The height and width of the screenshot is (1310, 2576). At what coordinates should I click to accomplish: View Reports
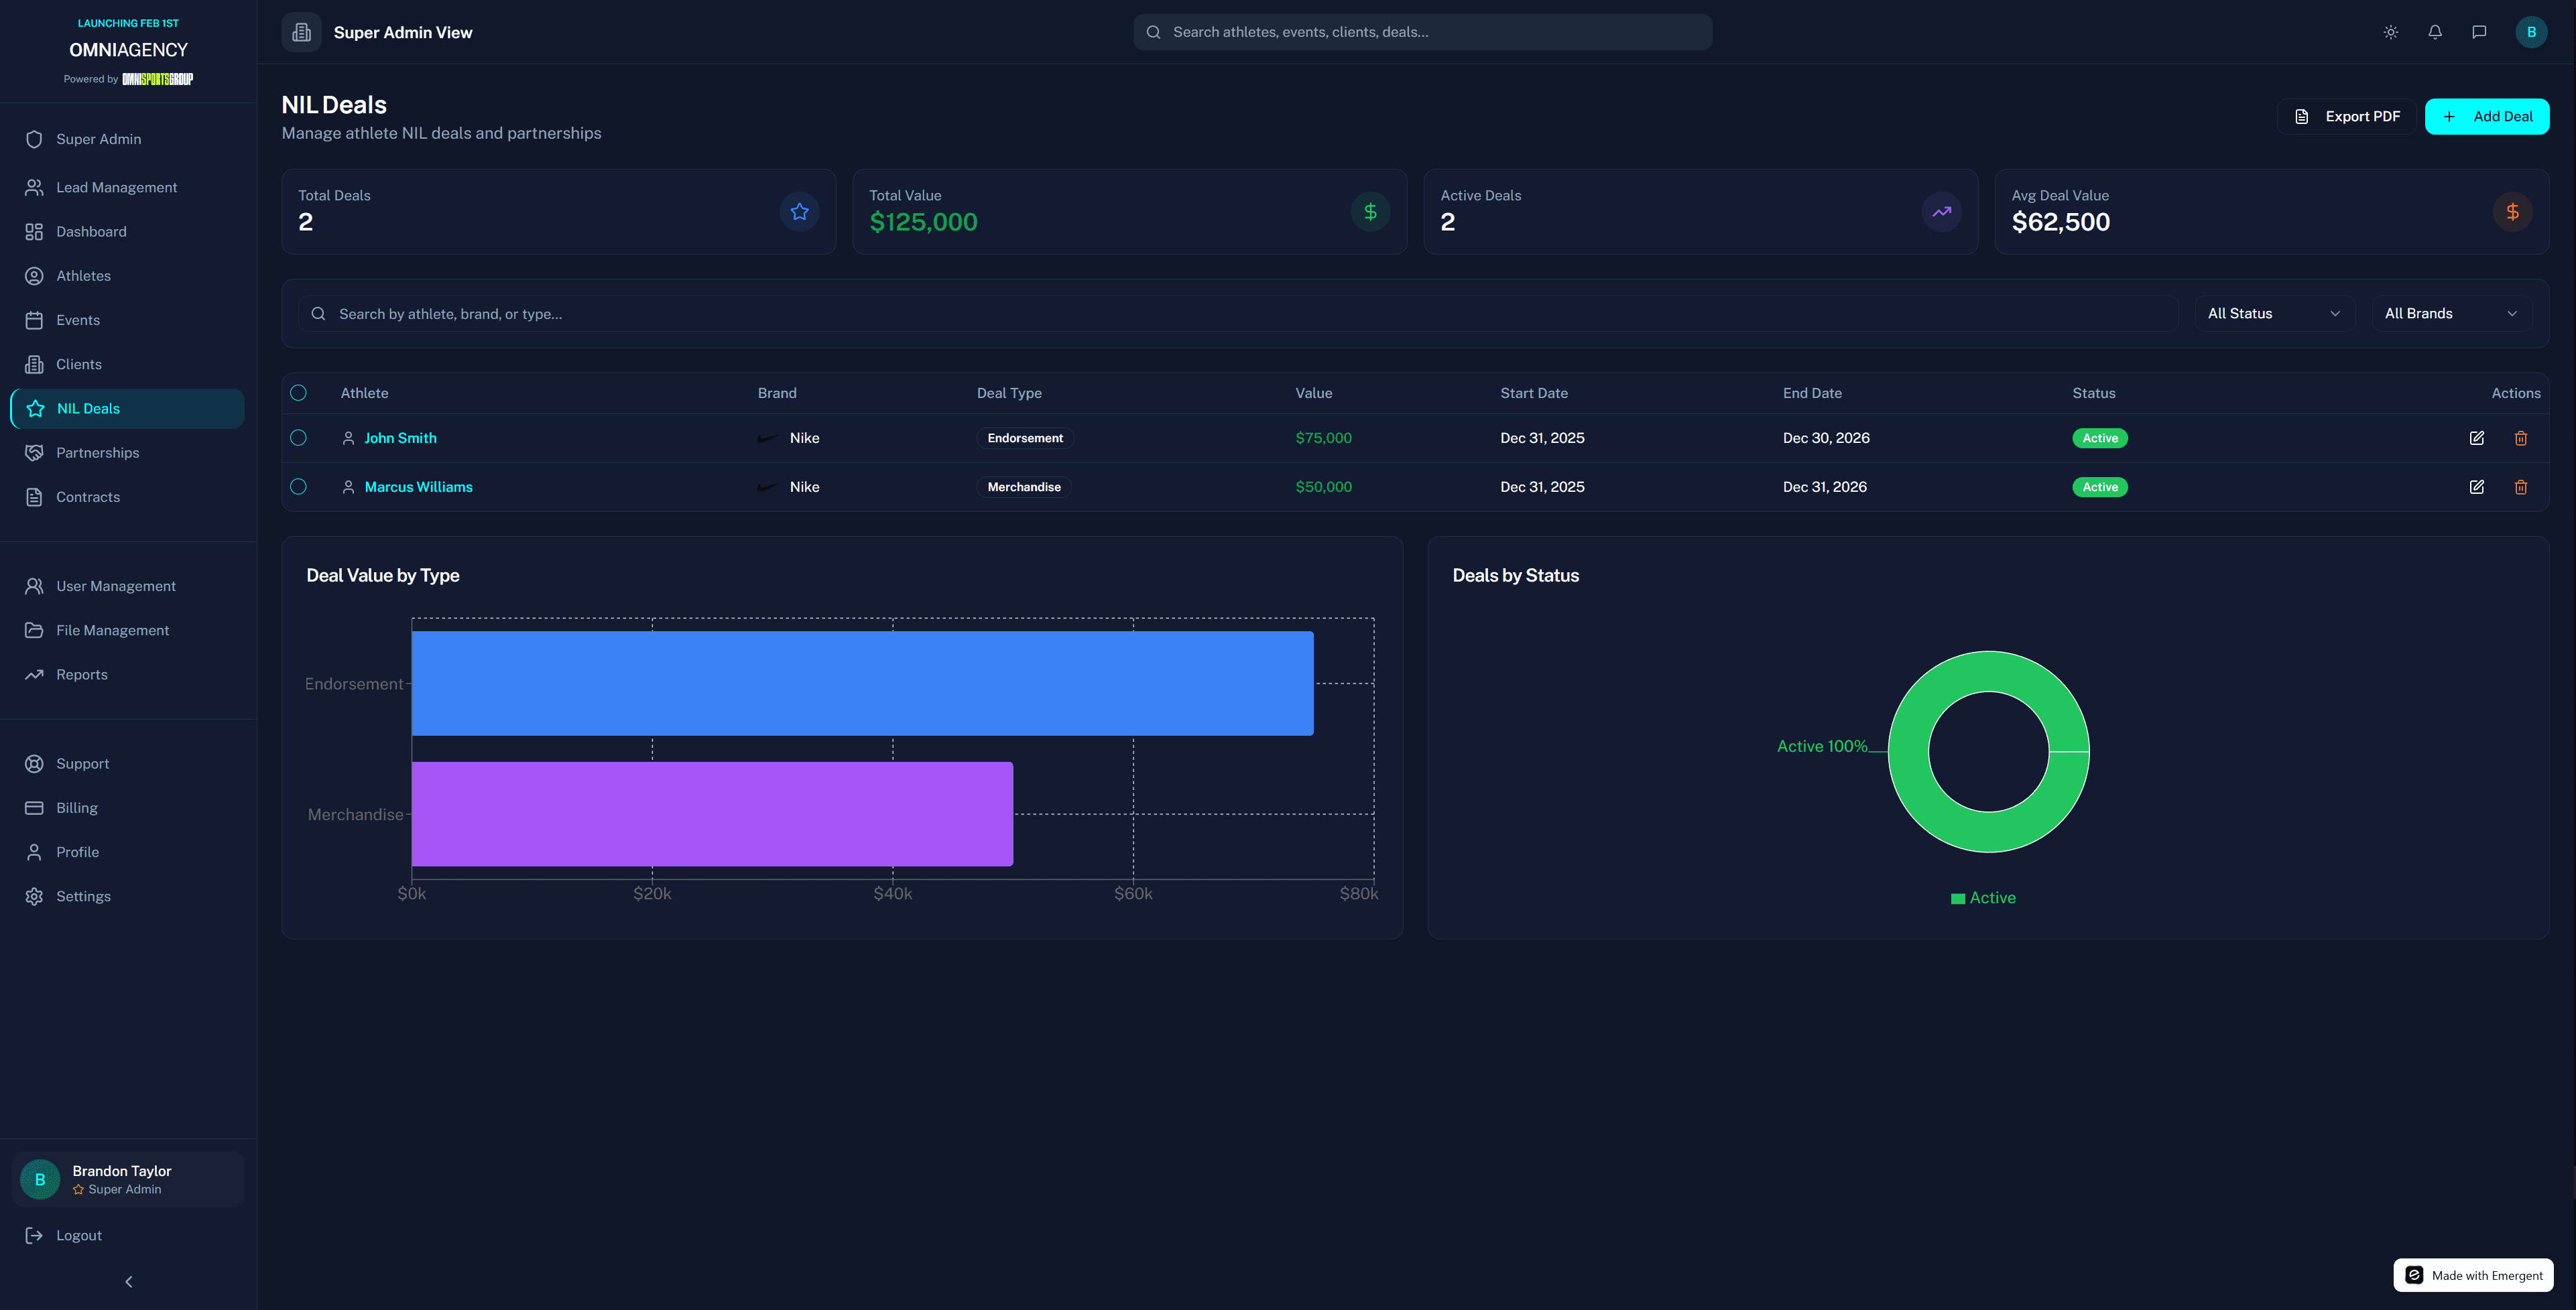(127, 675)
